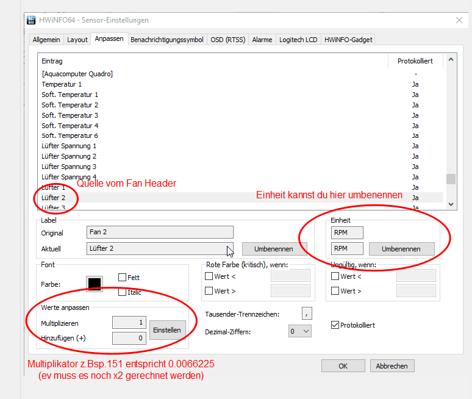Enable the Fett font checkbox
The width and height of the screenshot is (472, 399).
point(122,278)
